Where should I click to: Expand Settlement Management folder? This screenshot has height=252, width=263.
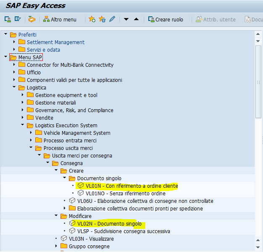[x=14, y=42]
